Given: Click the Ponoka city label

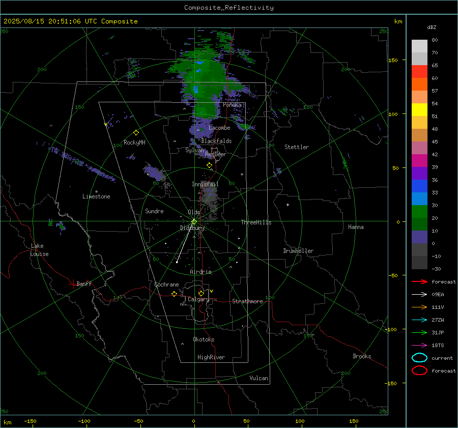Looking at the screenshot, I should (232, 105).
